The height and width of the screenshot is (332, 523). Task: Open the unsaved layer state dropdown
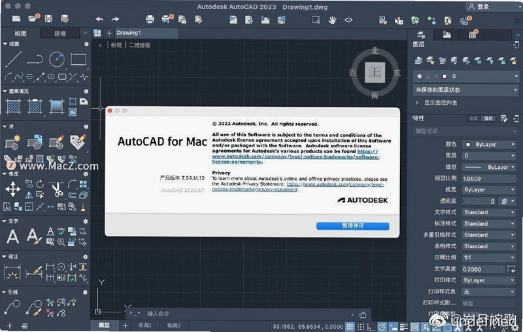click(465, 90)
